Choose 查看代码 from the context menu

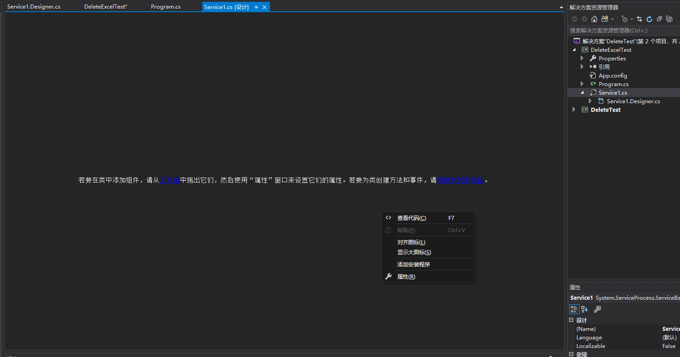pos(411,218)
